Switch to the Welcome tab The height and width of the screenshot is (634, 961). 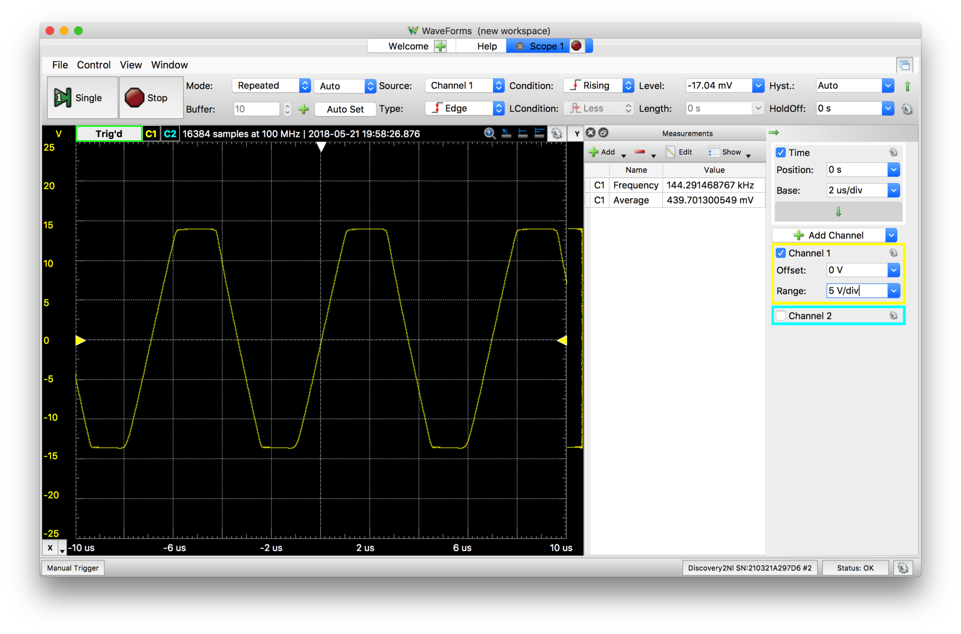408,46
